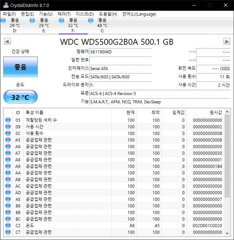The image size is (234, 240).
Task: Click the drive letter field F:
Action: click(120, 85)
